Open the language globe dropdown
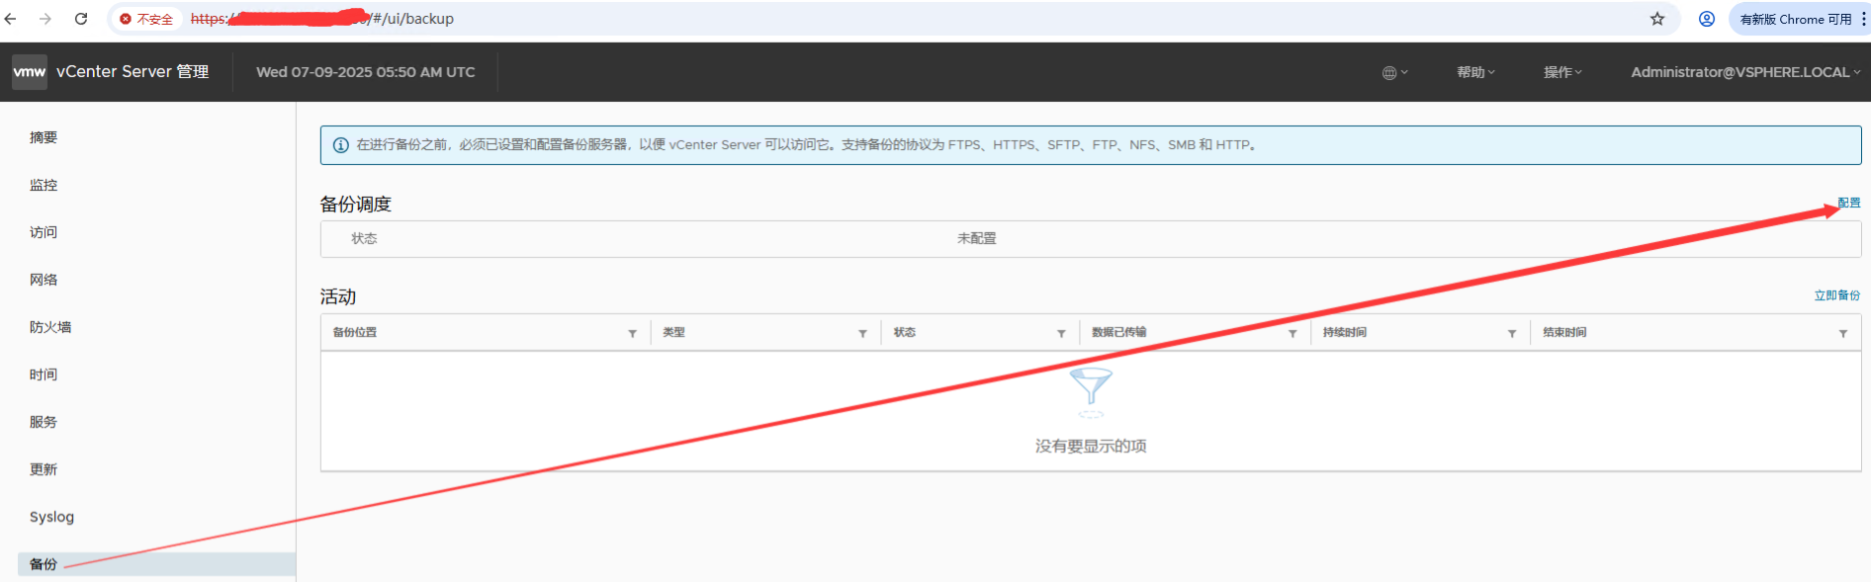Image resolution: width=1871 pixels, height=582 pixels. [x=1394, y=72]
